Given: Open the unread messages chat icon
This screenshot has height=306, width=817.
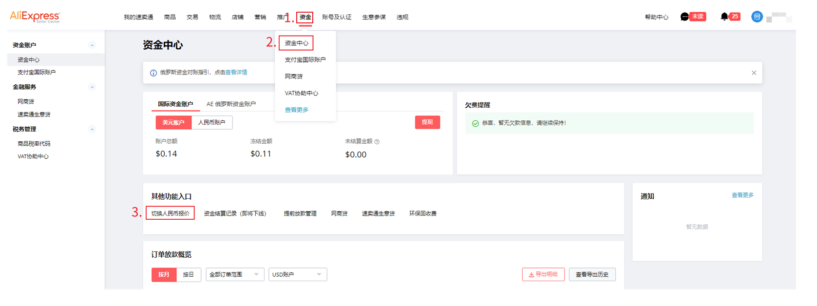Looking at the screenshot, I should (x=684, y=17).
